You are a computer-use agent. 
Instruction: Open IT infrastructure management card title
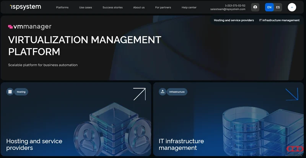click(x=181, y=144)
